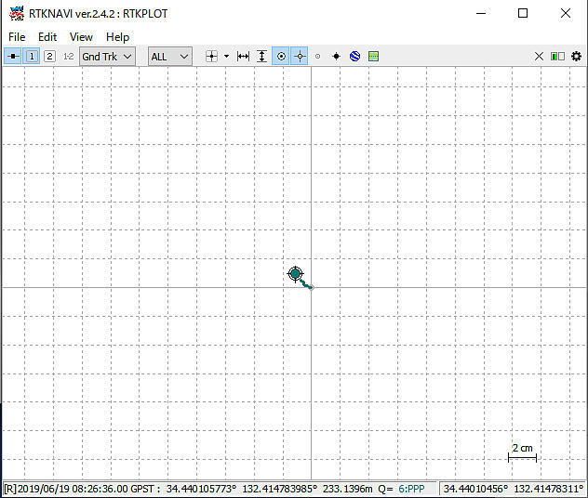Open the Help menu
Image resolution: width=588 pixels, height=498 pixels.
(x=118, y=37)
